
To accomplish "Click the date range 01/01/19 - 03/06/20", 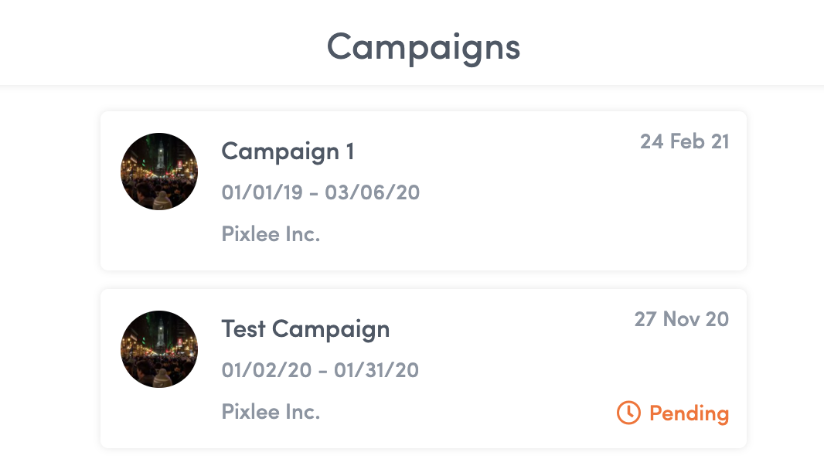I will pos(320,192).
